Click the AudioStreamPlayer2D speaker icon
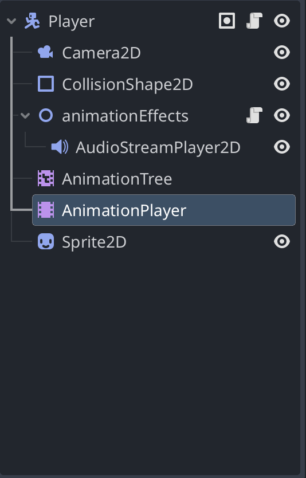306x478 pixels. click(x=60, y=147)
